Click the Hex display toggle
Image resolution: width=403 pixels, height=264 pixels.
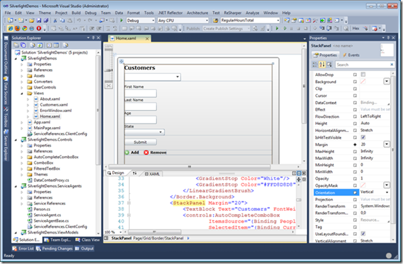(355, 29)
